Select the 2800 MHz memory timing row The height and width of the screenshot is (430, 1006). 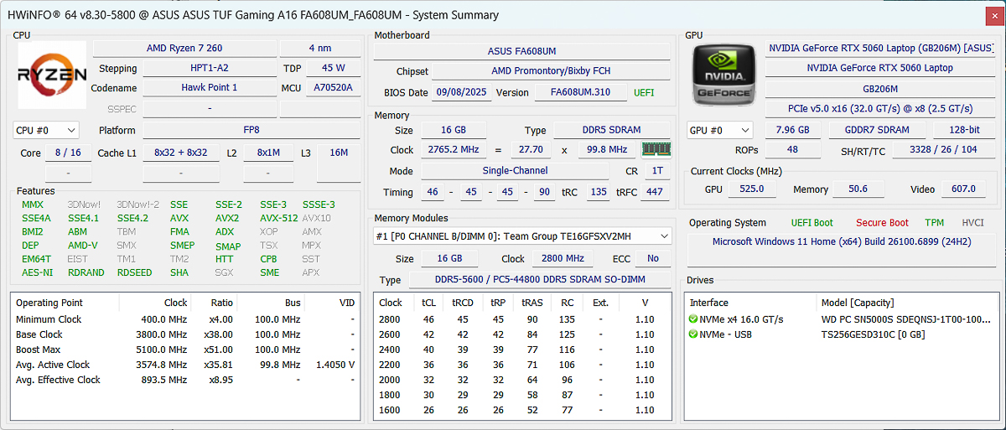pyautogui.click(x=520, y=319)
